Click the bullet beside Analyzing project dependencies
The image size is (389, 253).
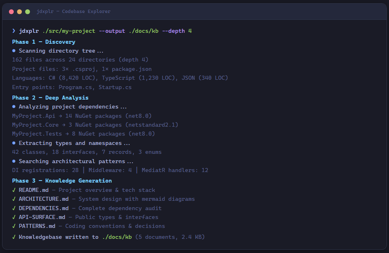(x=14, y=107)
